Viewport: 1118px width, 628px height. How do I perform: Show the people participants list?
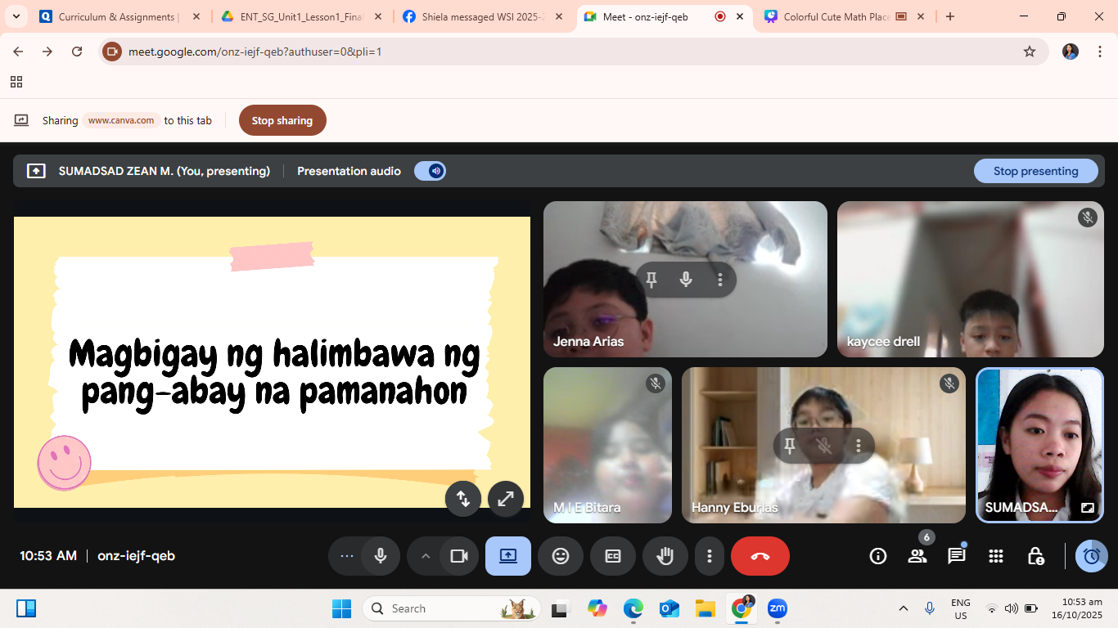(917, 556)
